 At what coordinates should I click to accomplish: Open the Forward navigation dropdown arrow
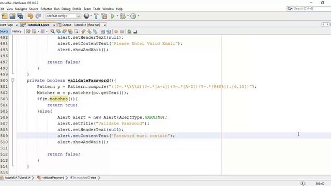(x=47, y=32)
